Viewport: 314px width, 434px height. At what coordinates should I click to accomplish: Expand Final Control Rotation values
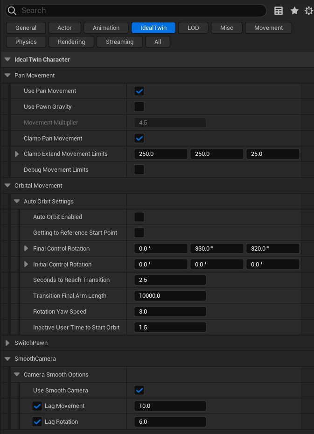point(27,249)
